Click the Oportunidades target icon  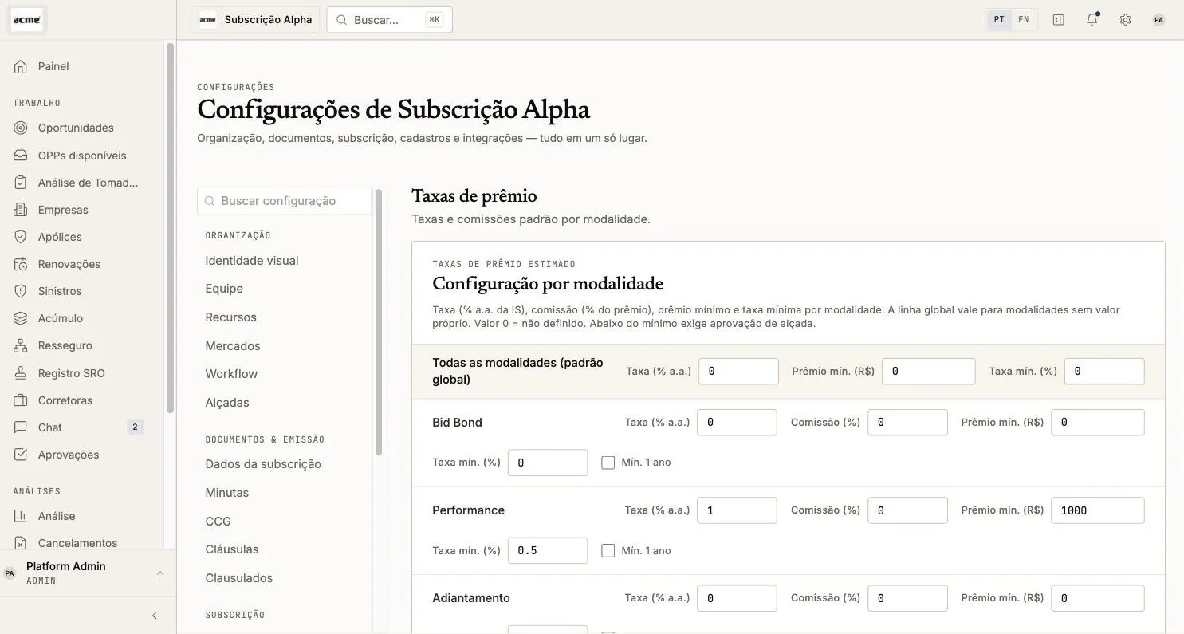22,128
